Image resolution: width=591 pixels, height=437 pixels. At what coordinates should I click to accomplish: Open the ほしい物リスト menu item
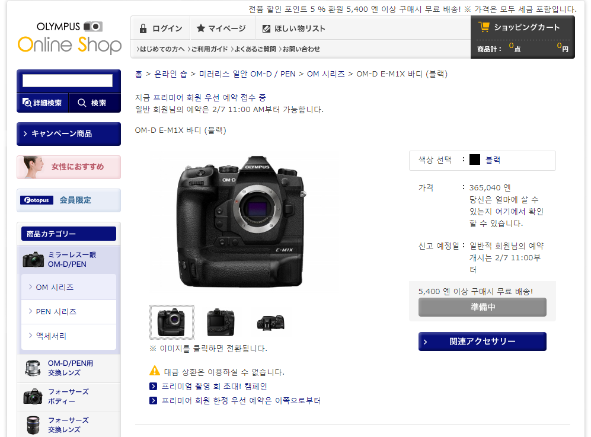tap(293, 28)
